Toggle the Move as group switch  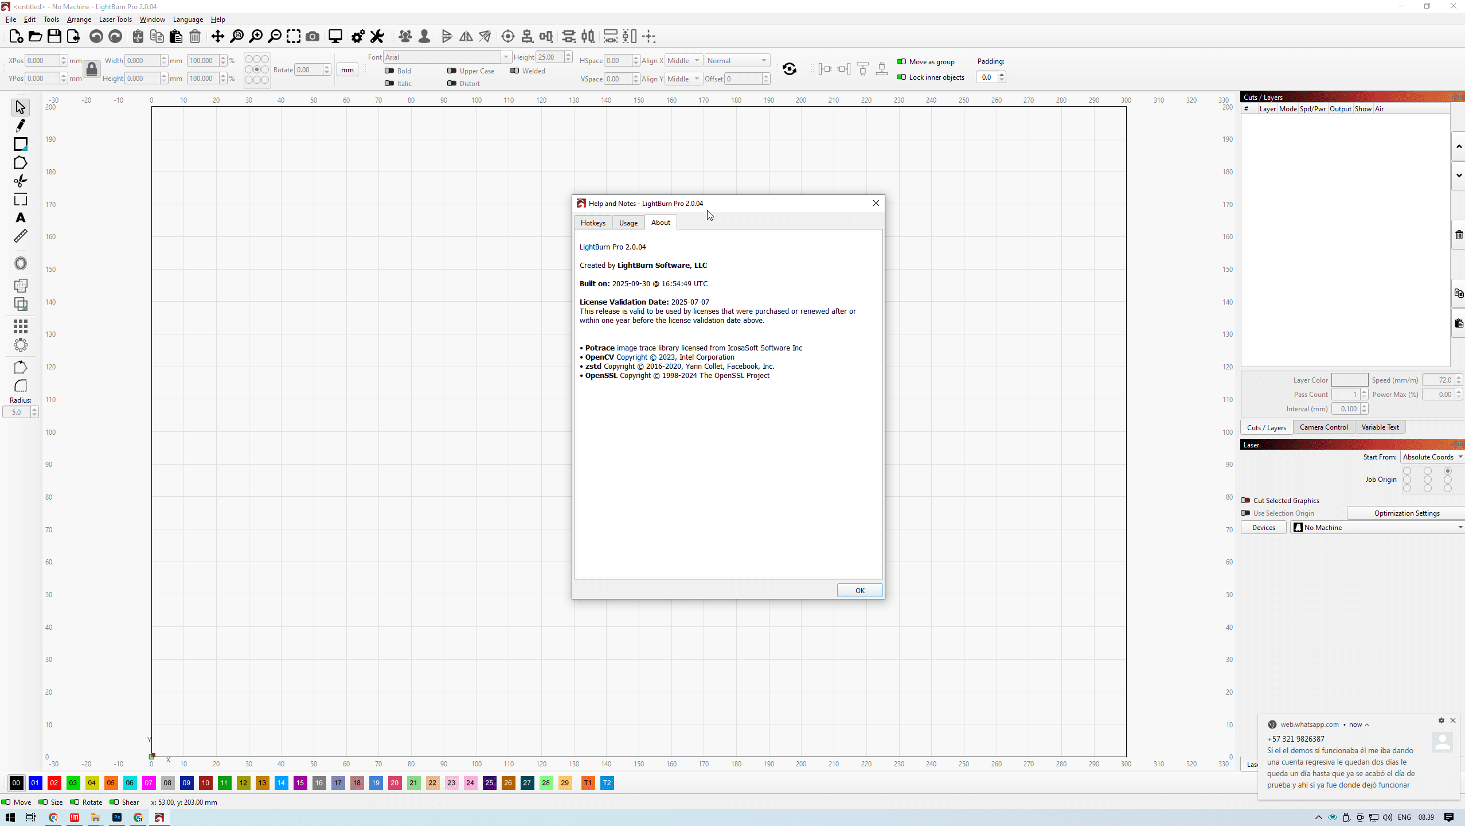(x=901, y=62)
